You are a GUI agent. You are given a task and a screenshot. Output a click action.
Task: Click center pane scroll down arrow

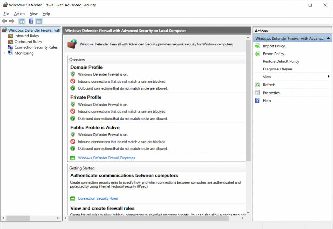(x=248, y=213)
